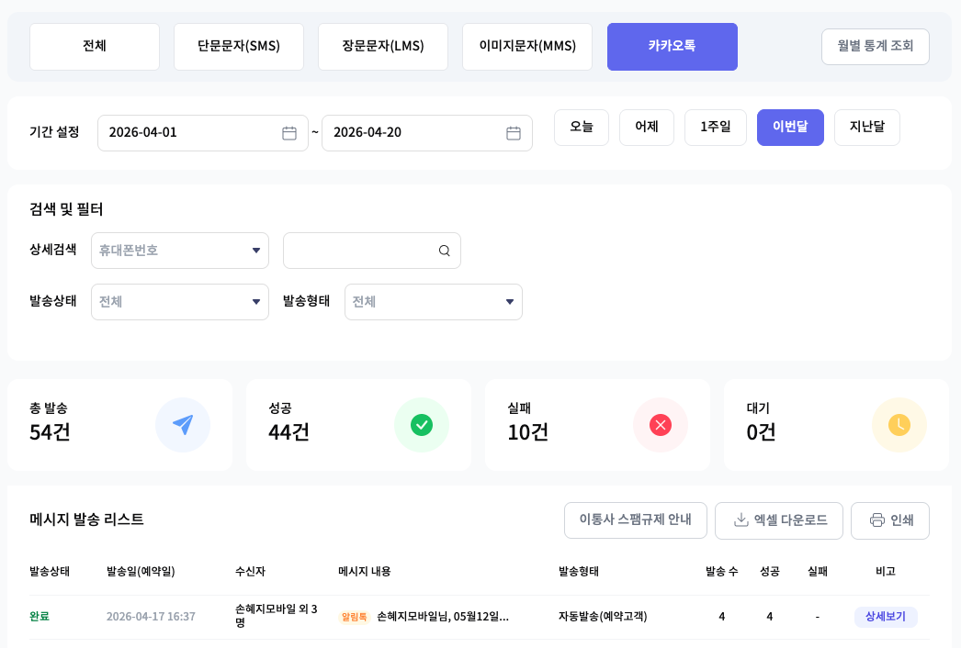Click the detailed search text input field
The image size is (961, 648).
point(360,251)
